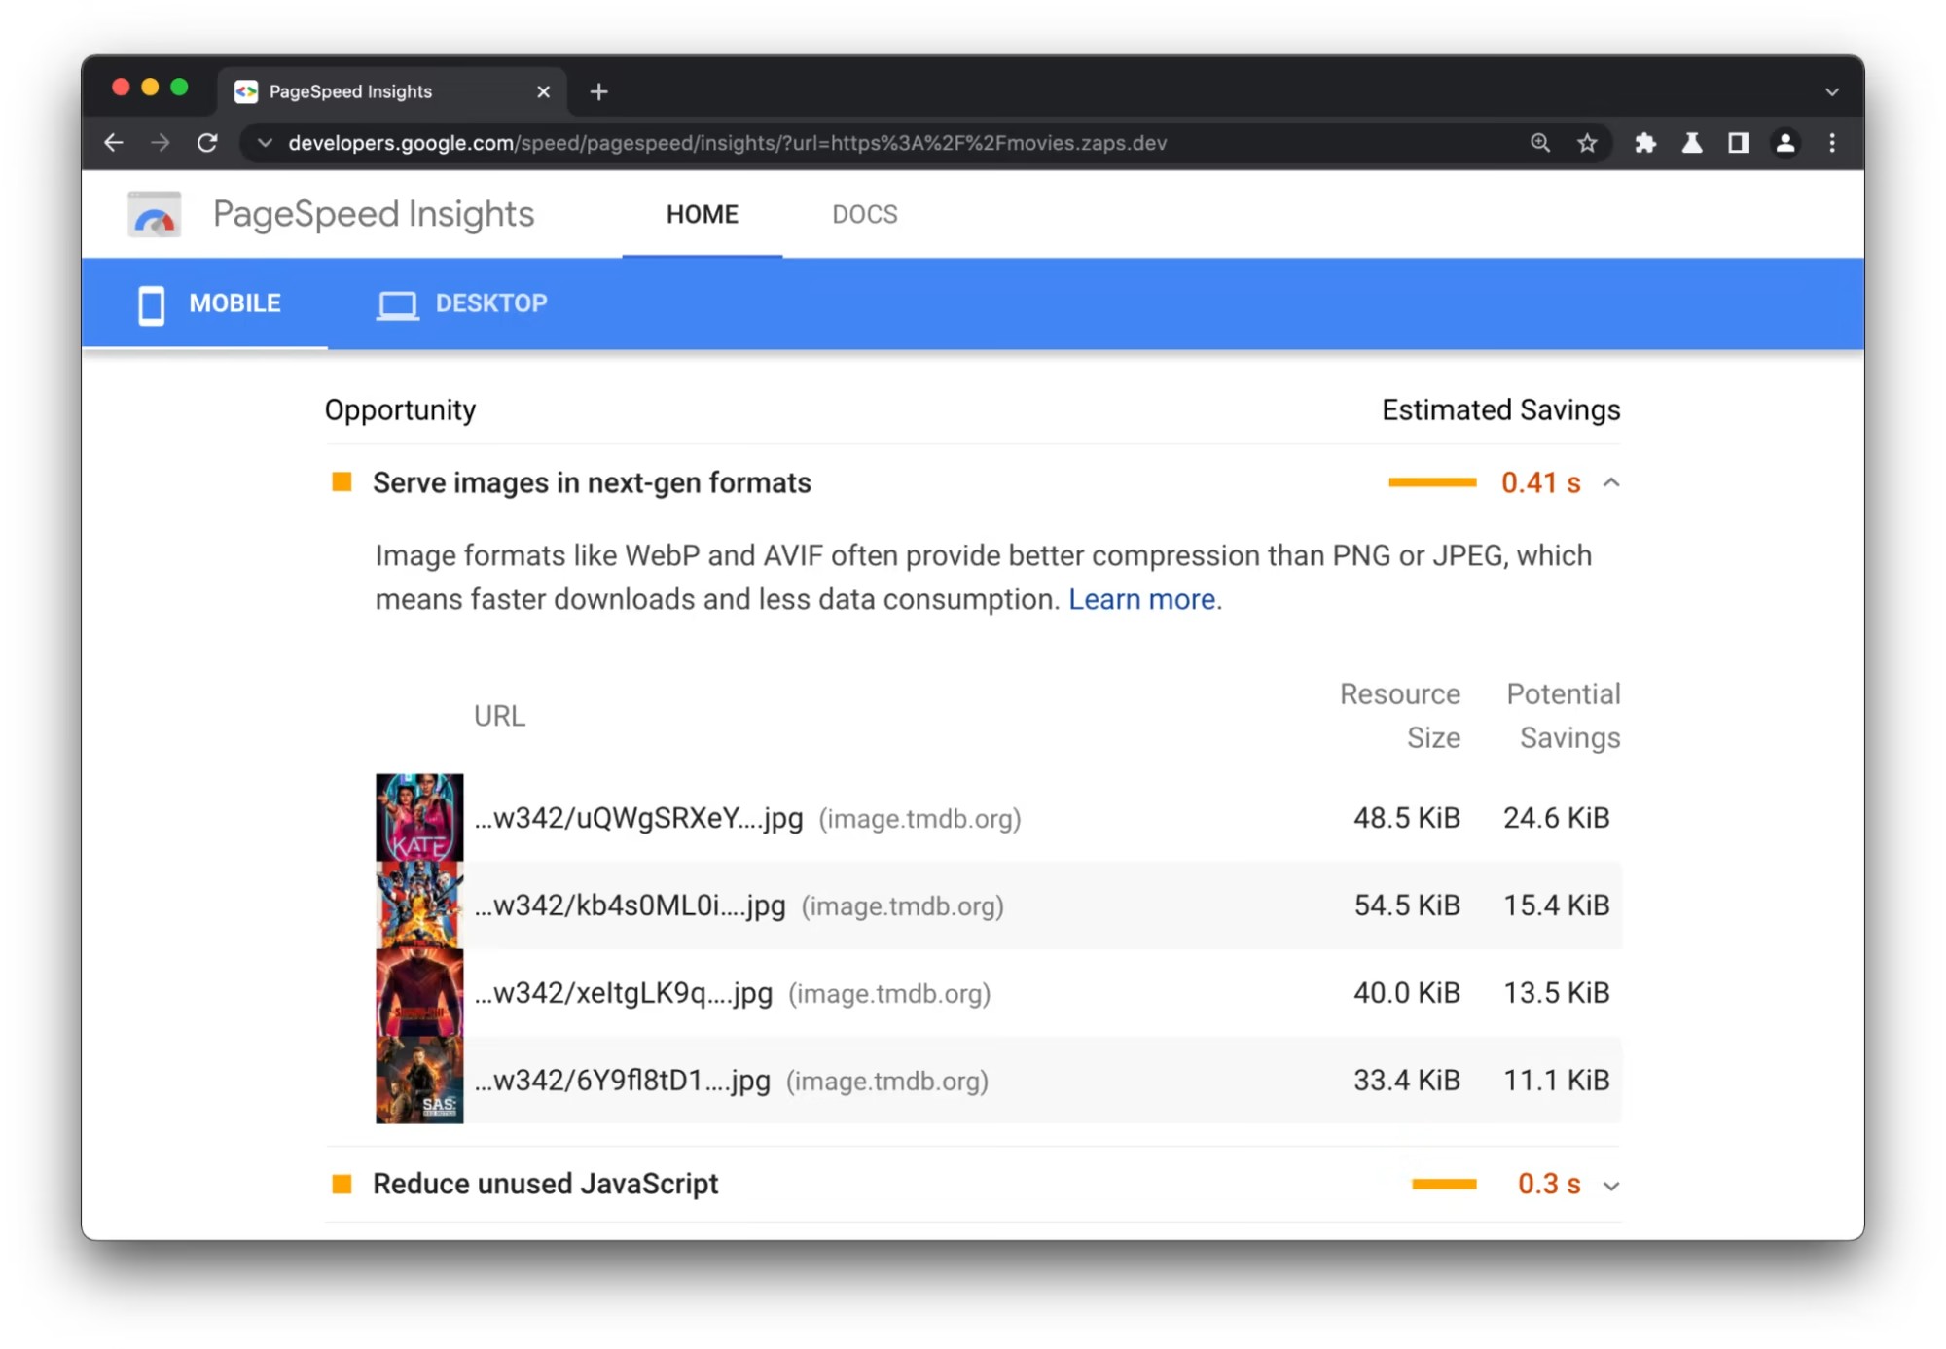Collapse the next-gen formats opportunity
Viewport: 1946px width, 1349px height.
coord(1611,482)
